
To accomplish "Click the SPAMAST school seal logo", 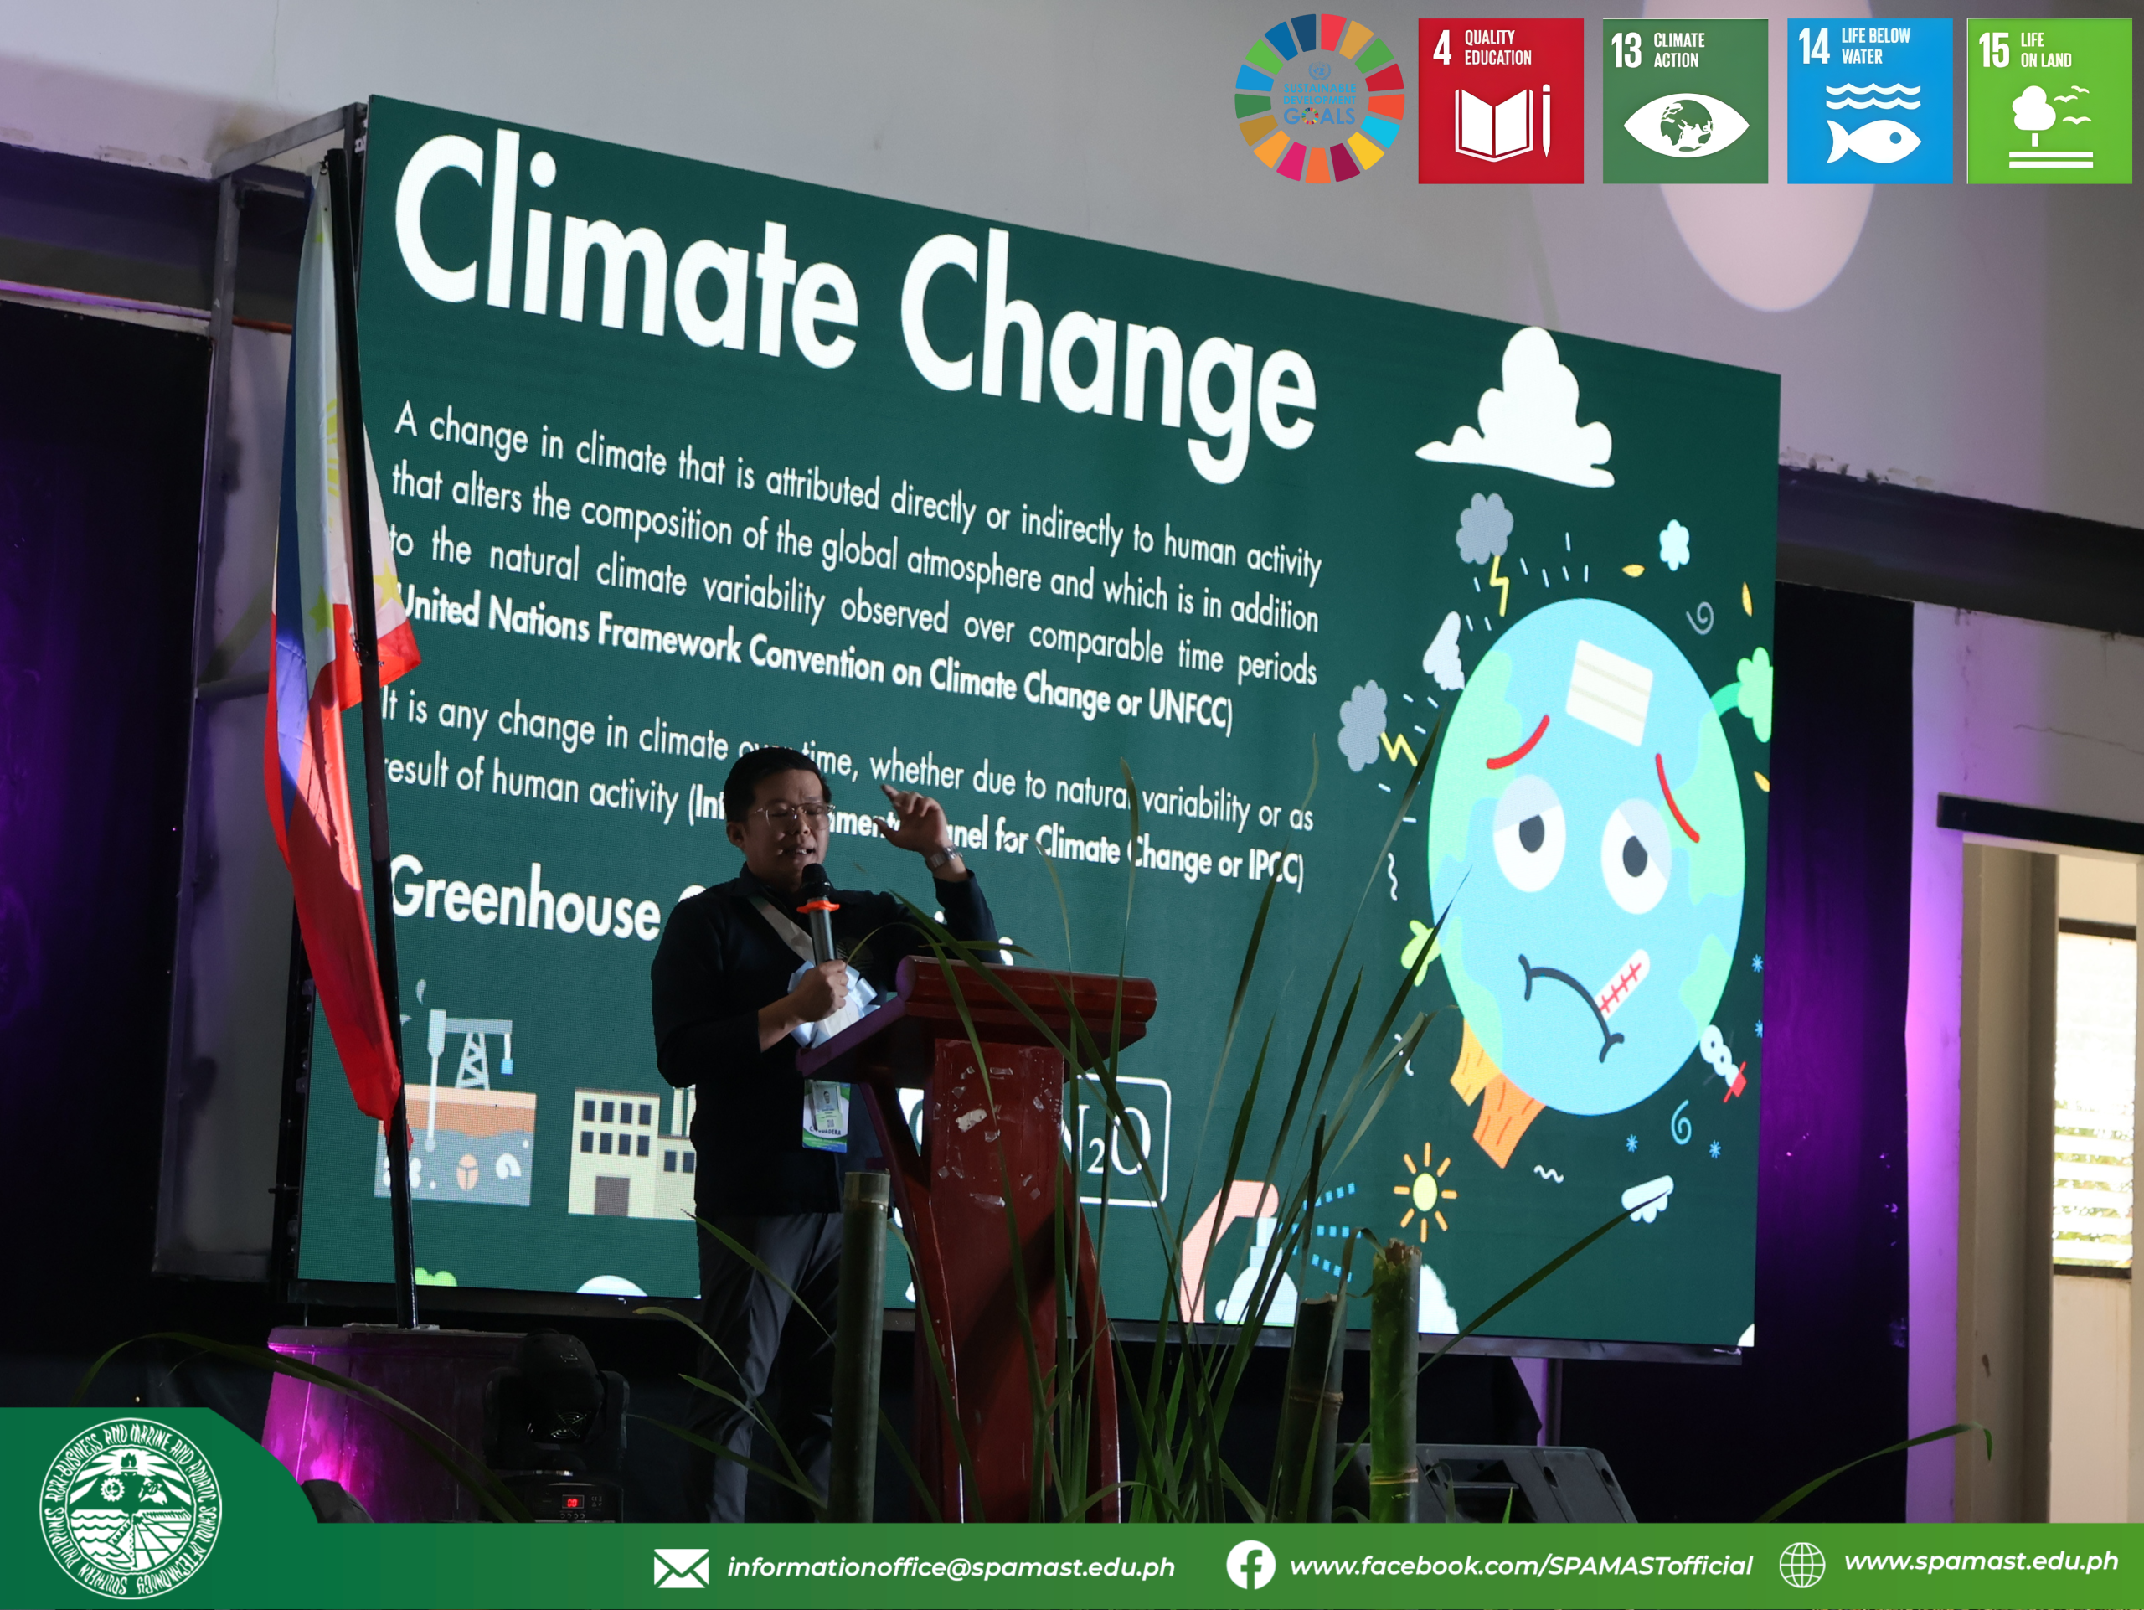I will [x=131, y=1509].
